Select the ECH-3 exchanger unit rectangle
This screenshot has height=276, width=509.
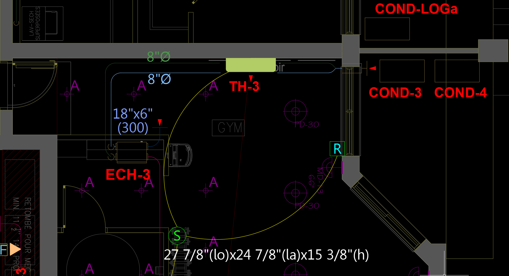[132, 152]
